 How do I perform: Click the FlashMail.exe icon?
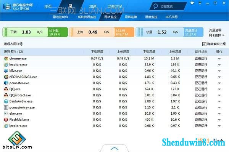pos(6,120)
